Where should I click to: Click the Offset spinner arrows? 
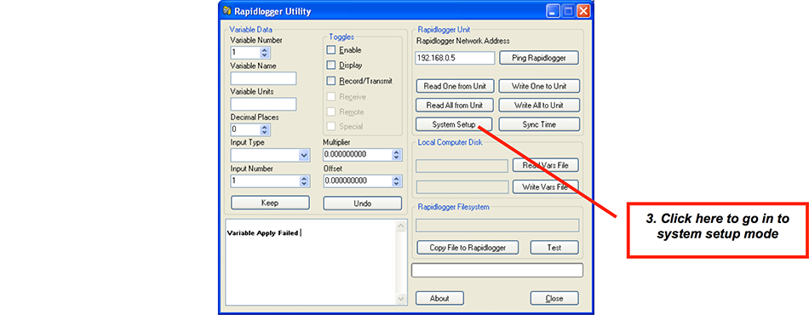click(396, 181)
